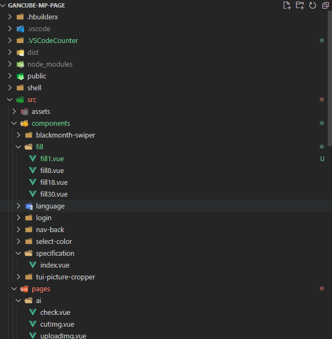Click Vue icon beside cutImg.vue
The height and width of the screenshot is (339, 332).
click(33, 324)
